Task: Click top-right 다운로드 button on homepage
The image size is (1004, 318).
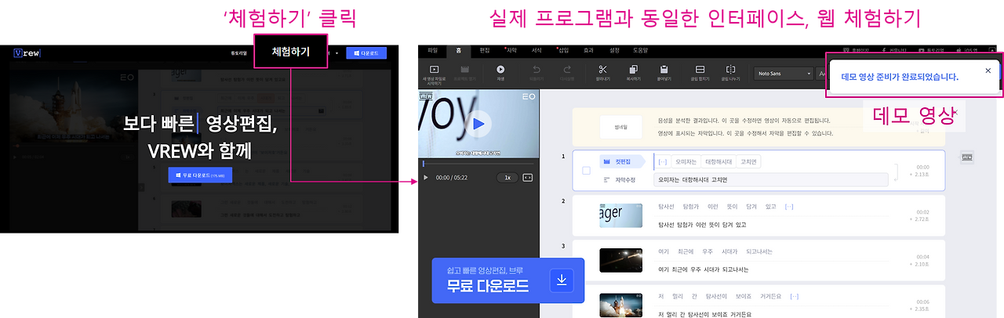Action: coord(366,53)
